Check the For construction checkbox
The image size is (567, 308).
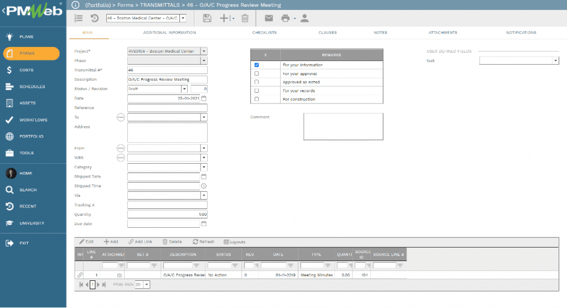pos(257,99)
